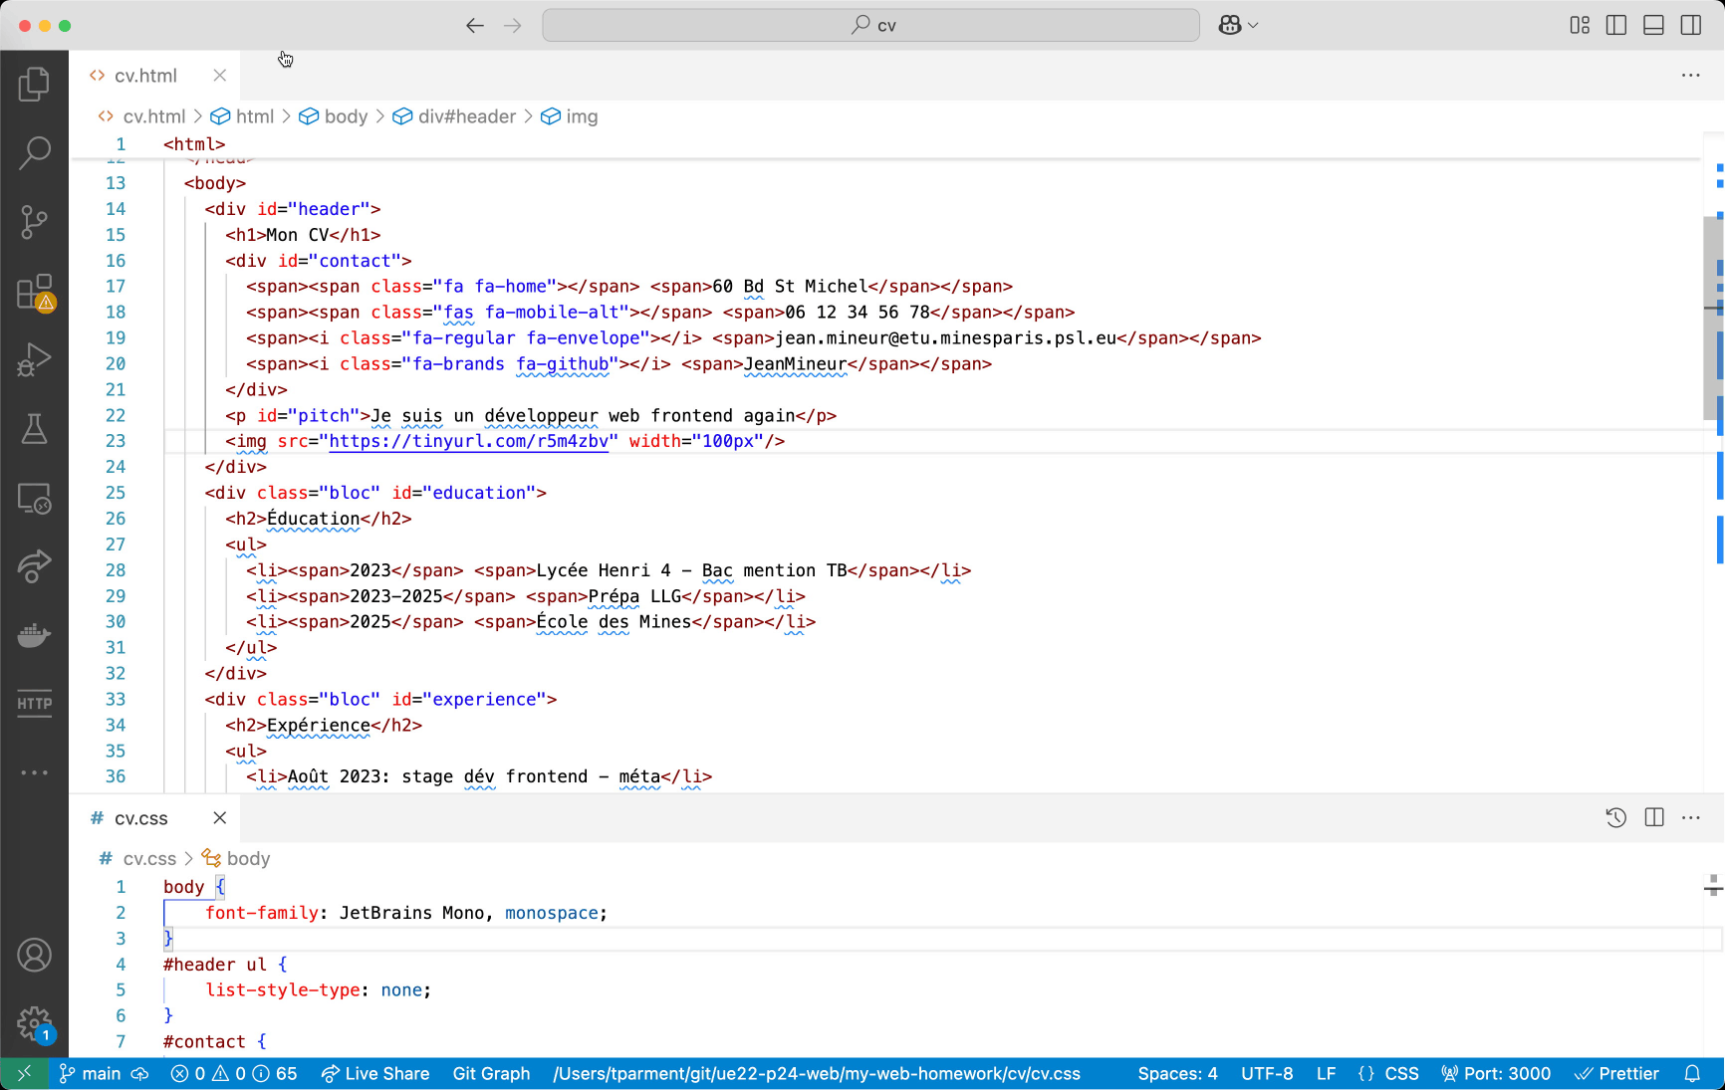
Task: Open the Testing flask view
Action: tap(34, 429)
